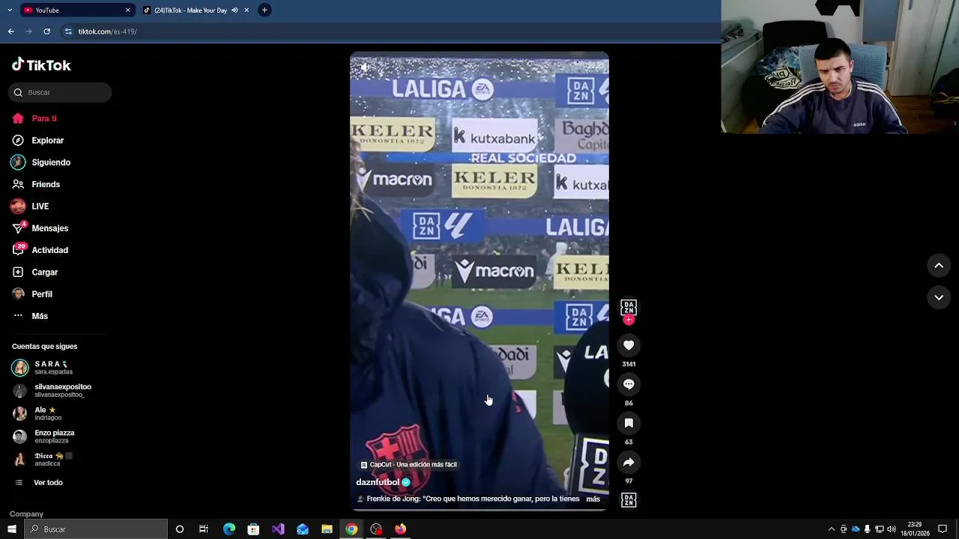This screenshot has width=959, height=539.
Task: Open Outlook mail from taskbar
Action: 303,529
